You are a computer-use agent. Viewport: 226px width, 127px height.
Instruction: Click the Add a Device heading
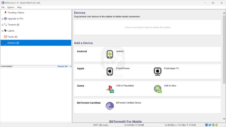(83, 43)
